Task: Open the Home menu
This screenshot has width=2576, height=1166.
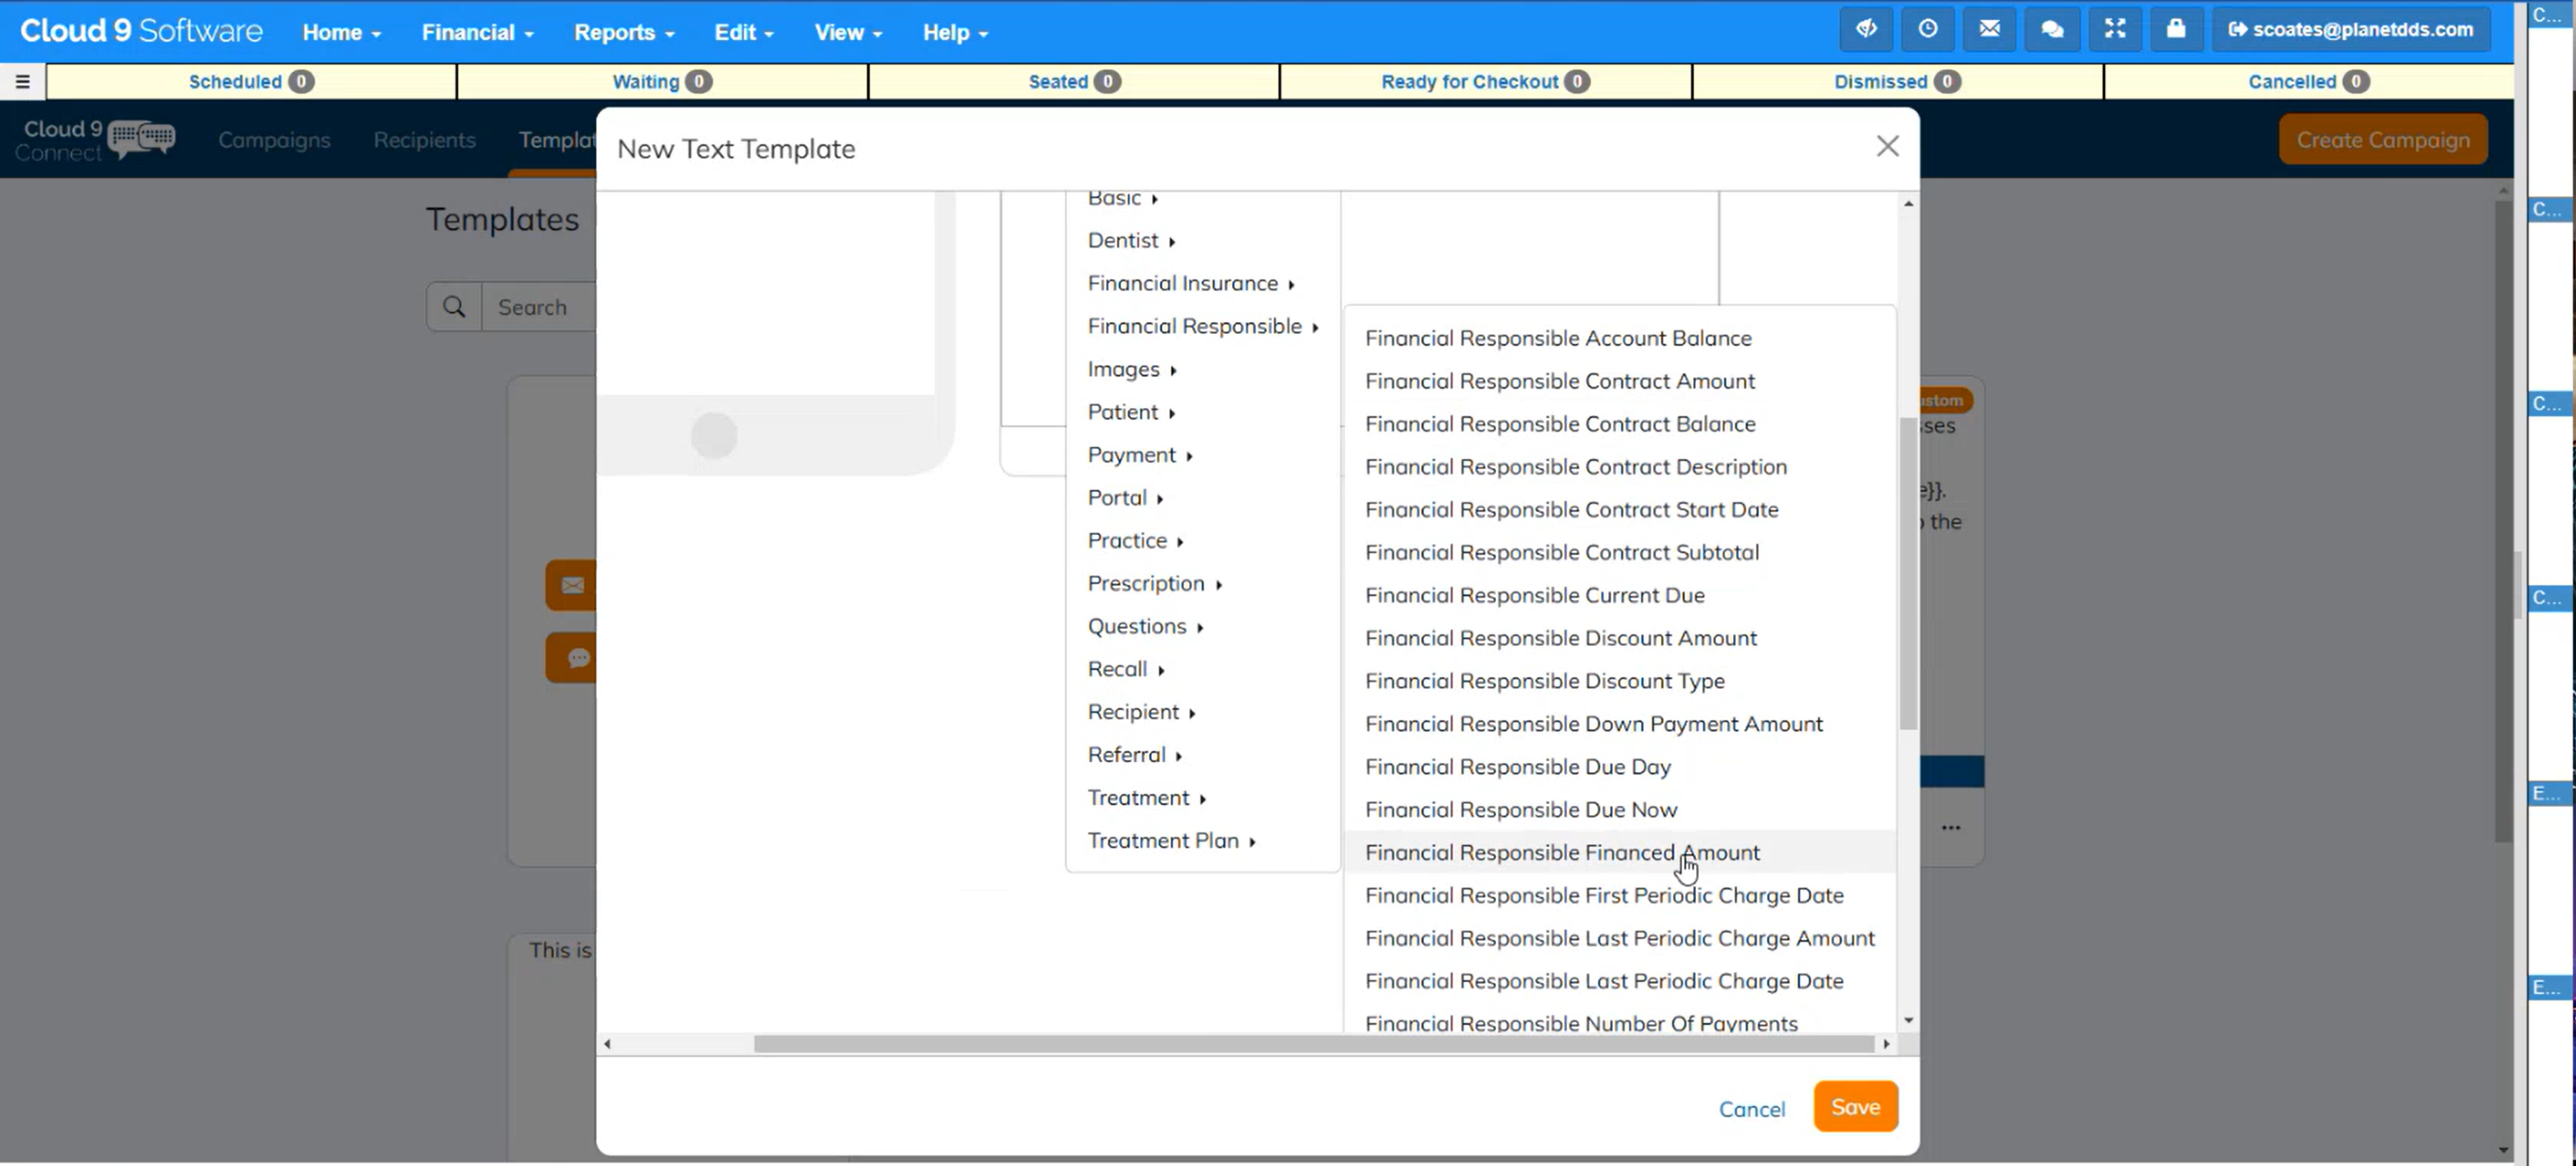Action: click(341, 32)
